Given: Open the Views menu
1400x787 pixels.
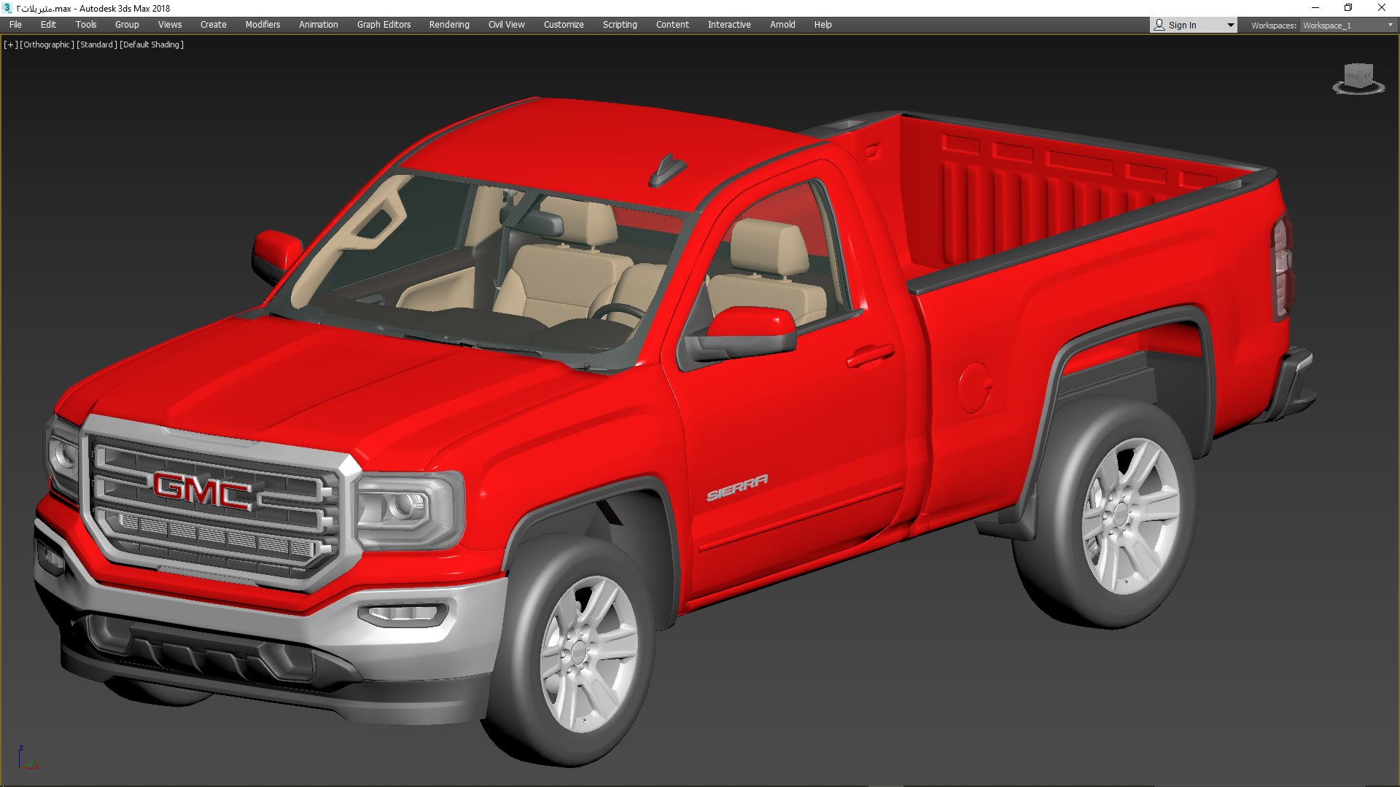Looking at the screenshot, I should [170, 25].
